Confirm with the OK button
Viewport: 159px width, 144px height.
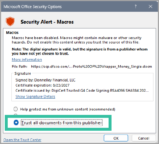click(116, 138)
